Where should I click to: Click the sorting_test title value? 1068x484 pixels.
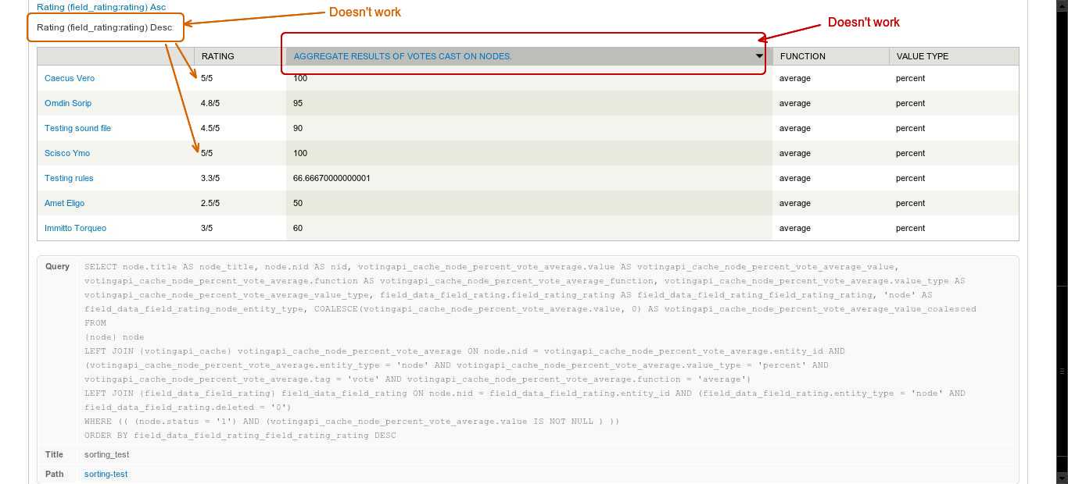[x=106, y=454]
